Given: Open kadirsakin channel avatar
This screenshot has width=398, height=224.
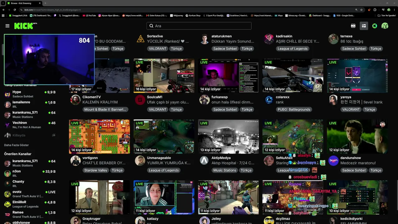Looking at the screenshot, I should click(269, 39).
